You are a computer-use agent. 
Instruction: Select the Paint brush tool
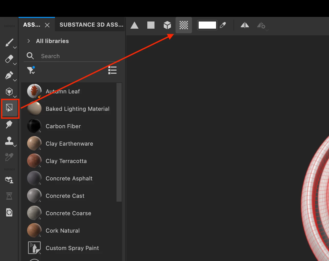pyautogui.click(x=9, y=42)
